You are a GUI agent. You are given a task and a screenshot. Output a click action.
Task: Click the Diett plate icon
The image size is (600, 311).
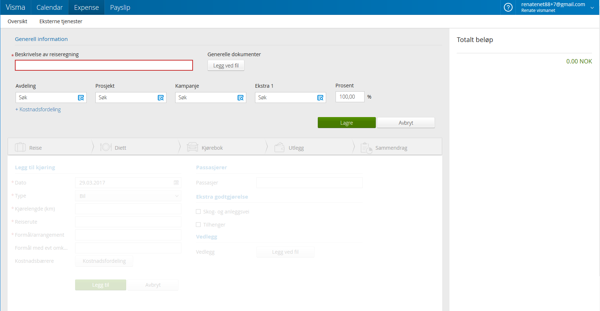pos(106,147)
